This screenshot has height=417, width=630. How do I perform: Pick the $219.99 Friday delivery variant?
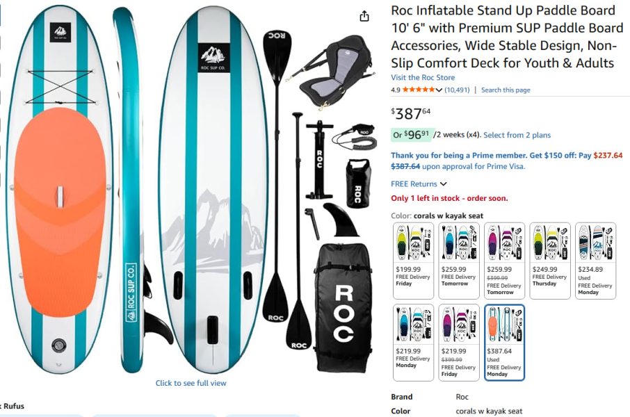tap(459, 343)
